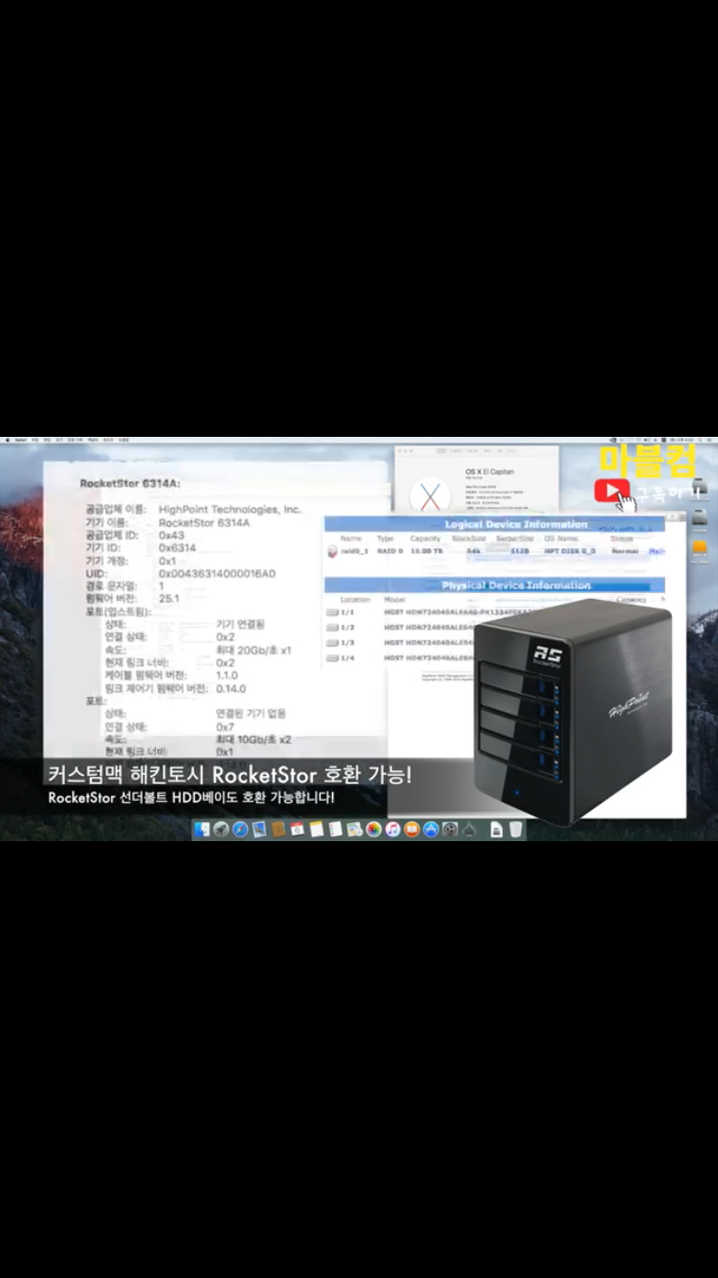Click the Logical Device Information header
Image resolution: width=718 pixels, height=1278 pixels.
(516, 525)
